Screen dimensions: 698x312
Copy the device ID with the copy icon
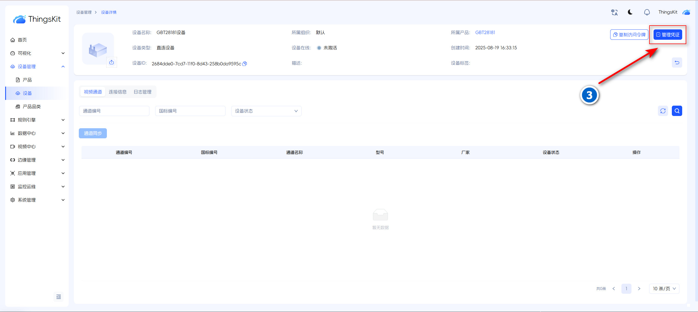pyautogui.click(x=245, y=64)
